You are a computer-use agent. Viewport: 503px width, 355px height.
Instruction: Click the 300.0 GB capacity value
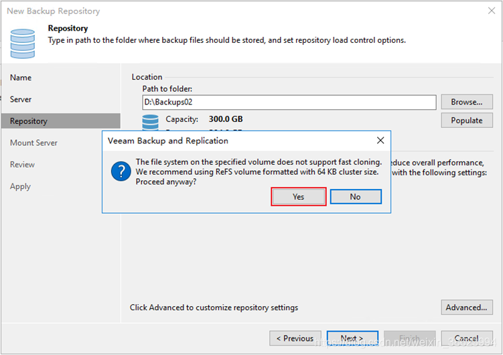226,119
